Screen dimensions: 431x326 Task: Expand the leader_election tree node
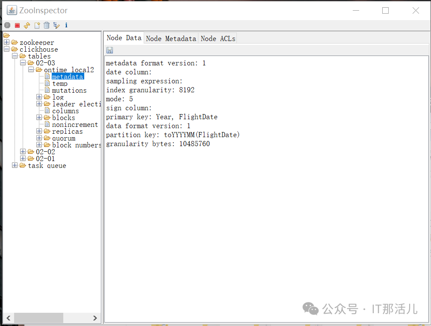coord(39,104)
